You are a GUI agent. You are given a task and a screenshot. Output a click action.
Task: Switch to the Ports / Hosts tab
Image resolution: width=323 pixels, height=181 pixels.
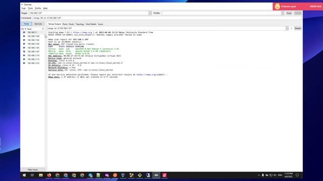(x=68, y=24)
